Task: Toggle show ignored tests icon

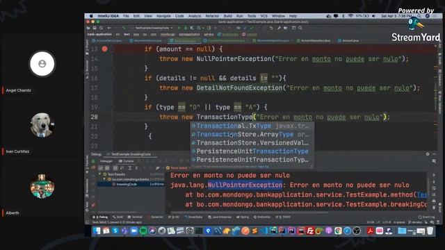Action: coord(107,168)
